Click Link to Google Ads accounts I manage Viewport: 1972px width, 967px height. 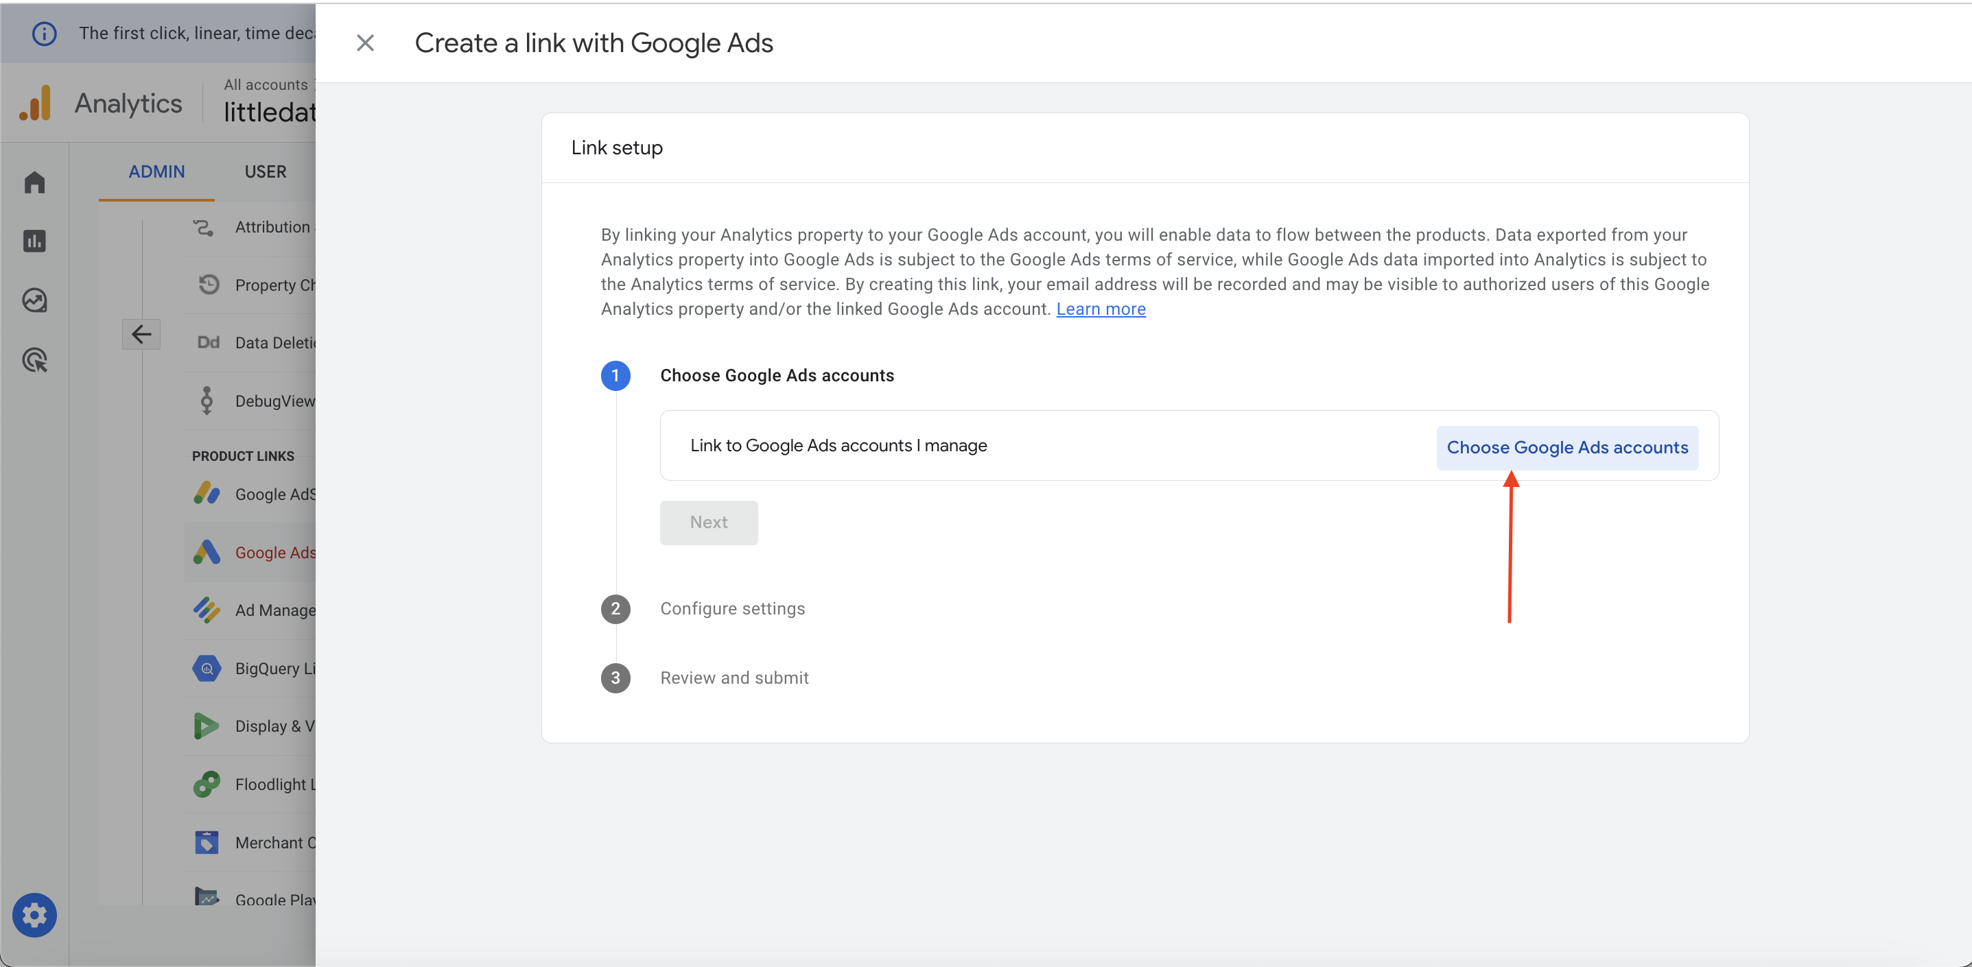838,445
